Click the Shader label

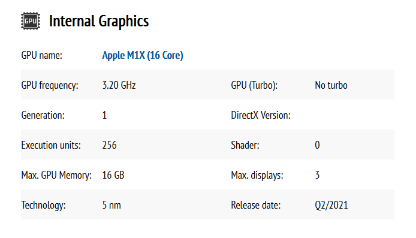pyautogui.click(x=245, y=145)
